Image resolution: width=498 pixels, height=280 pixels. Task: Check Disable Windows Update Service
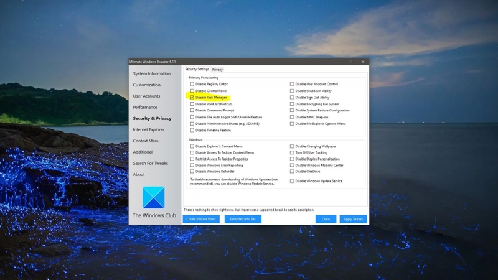click(292, 181)
